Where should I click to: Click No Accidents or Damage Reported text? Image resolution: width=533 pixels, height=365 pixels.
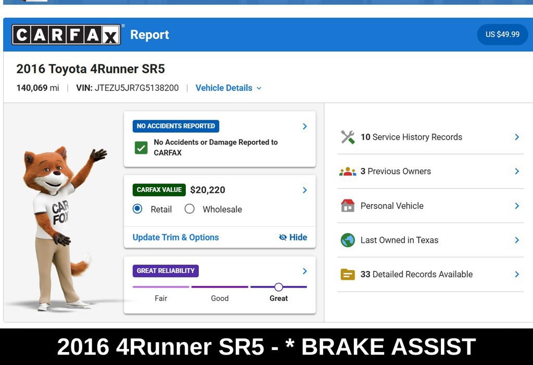pos(215,147)
